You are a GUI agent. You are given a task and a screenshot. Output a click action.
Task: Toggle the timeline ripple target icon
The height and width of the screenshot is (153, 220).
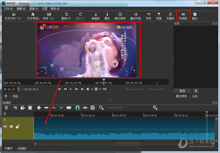click(93, 108)
